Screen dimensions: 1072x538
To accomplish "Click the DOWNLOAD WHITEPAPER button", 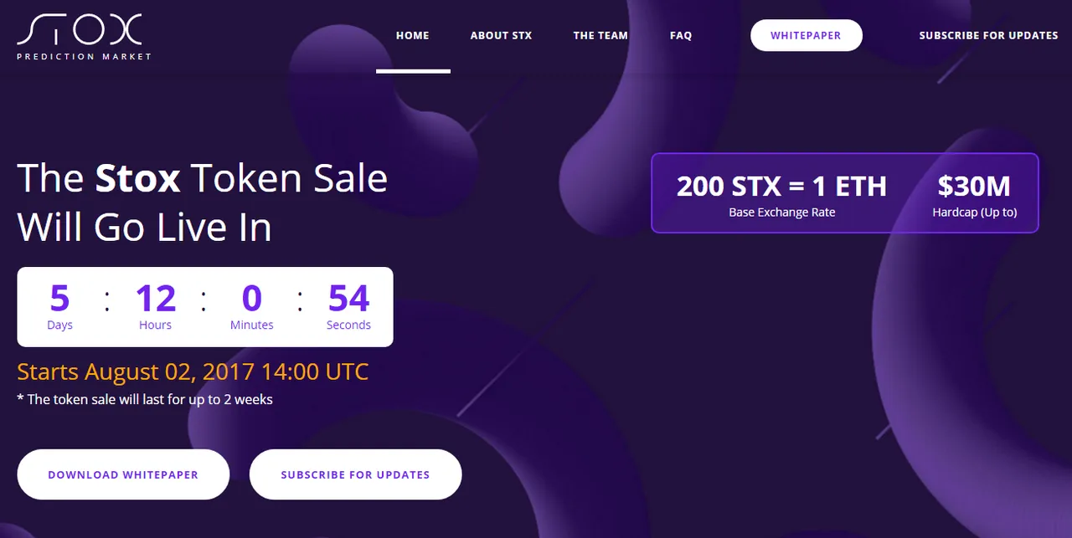I will pyautogui.click(x=123, y=474).
